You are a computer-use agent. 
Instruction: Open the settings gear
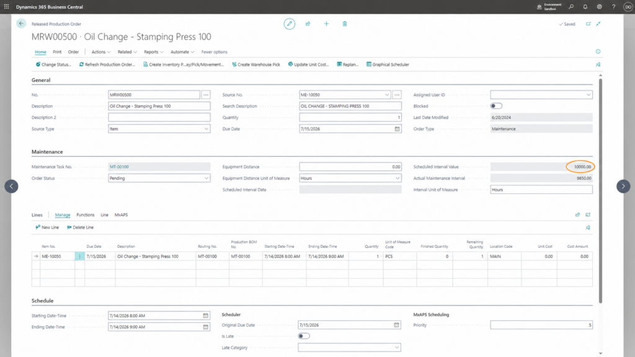(600, 7)
